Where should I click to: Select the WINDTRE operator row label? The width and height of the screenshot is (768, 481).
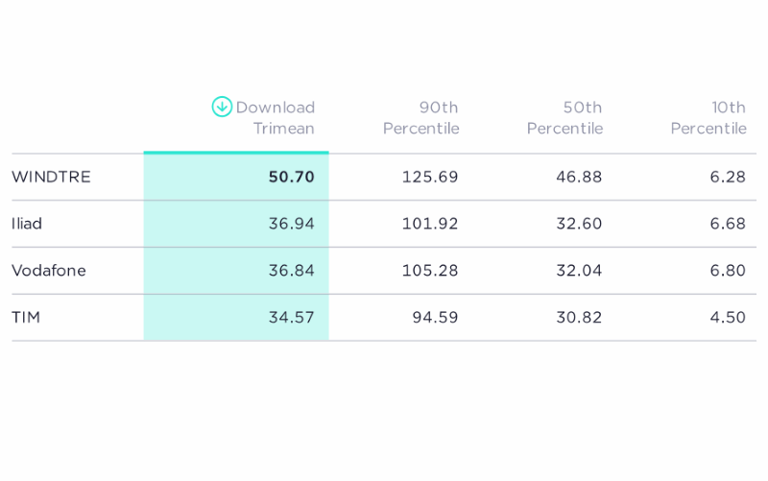pyautogui.click(x=51, y=177)
